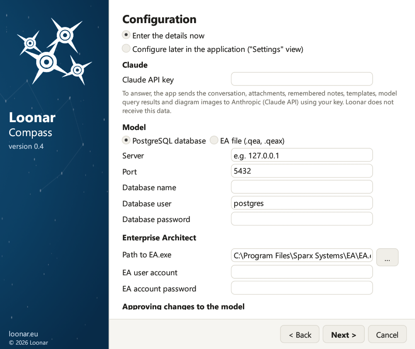Focus the Database password field
This screenshot has width=415, height=349.
pos(302,219)
